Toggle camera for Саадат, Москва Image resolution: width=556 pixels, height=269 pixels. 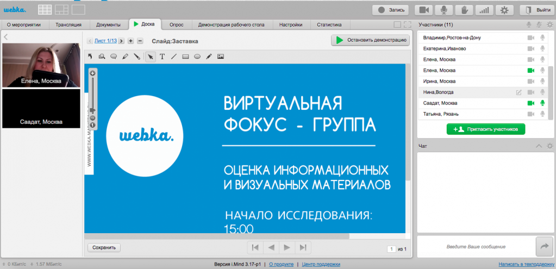[531, 103]
